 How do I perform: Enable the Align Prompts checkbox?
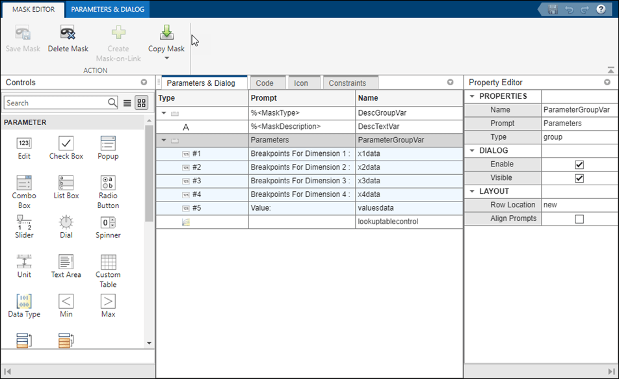[x=579, y=219]
